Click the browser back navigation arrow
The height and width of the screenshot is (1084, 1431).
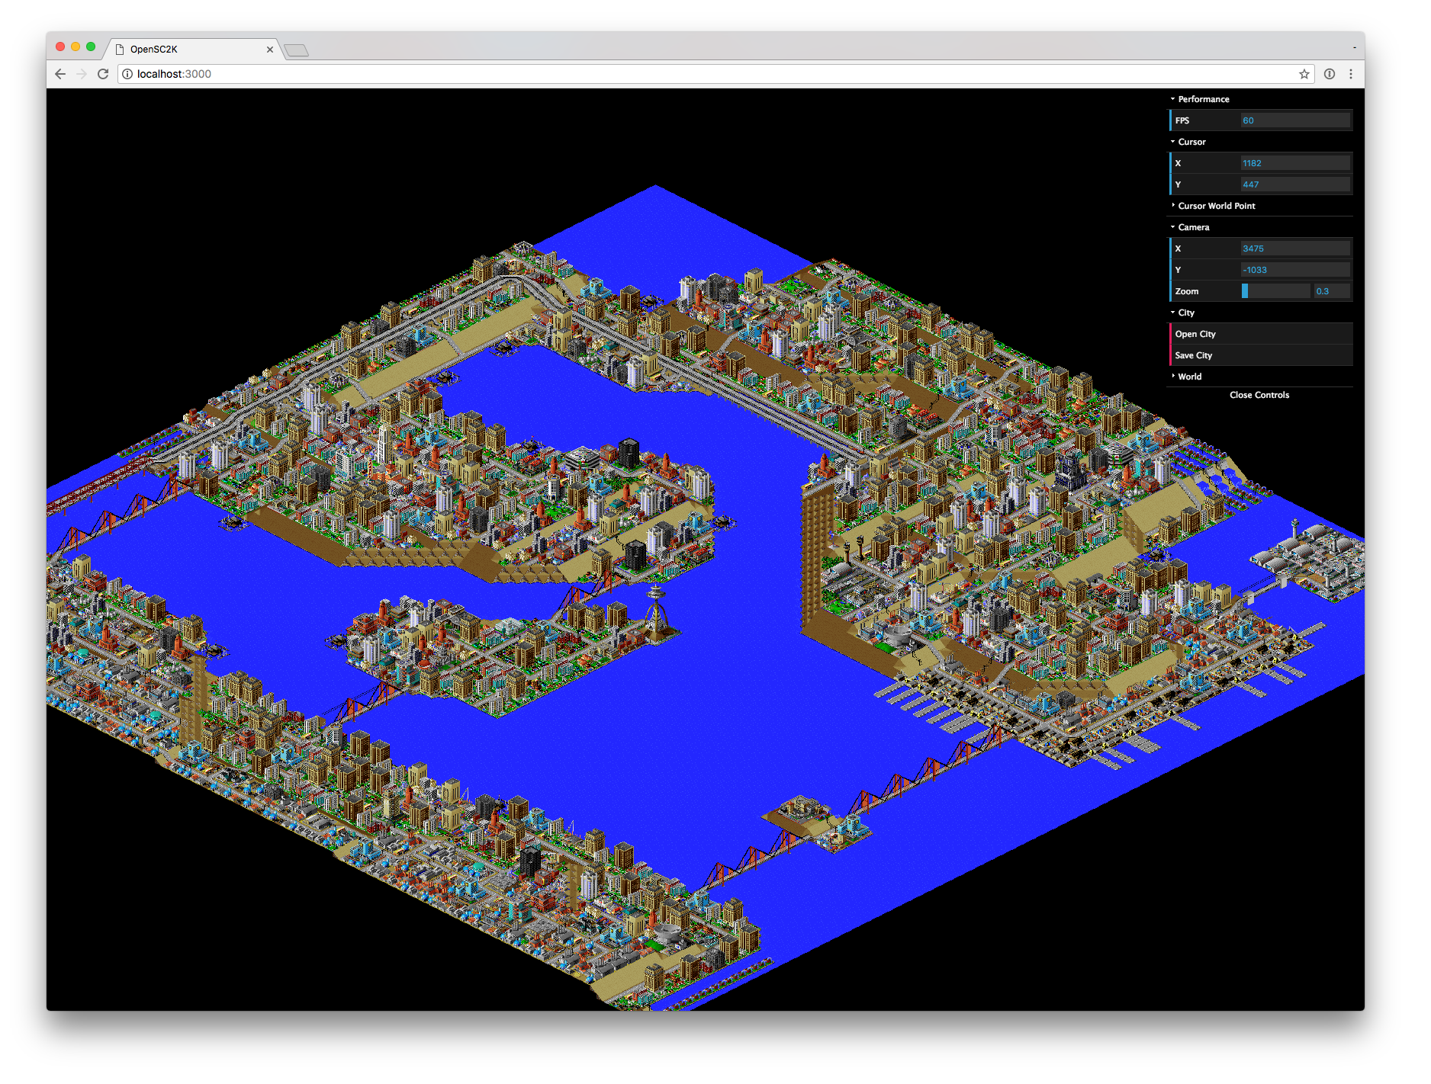(x=60, y=74)
